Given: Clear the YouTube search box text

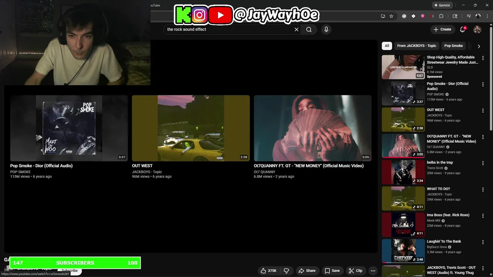Looking at the screenshot, I should (x=297, y=29).
